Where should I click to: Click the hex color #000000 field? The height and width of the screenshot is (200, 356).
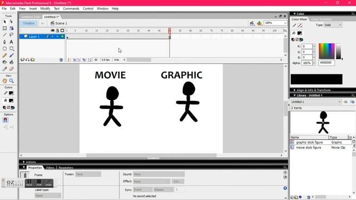click(327, 63)
